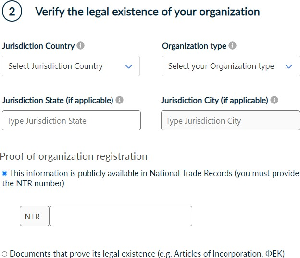The height and width of the screenshot is (258, 300).
Task: Click info icon beside Jurisdiction State
Action: [120, 100]
